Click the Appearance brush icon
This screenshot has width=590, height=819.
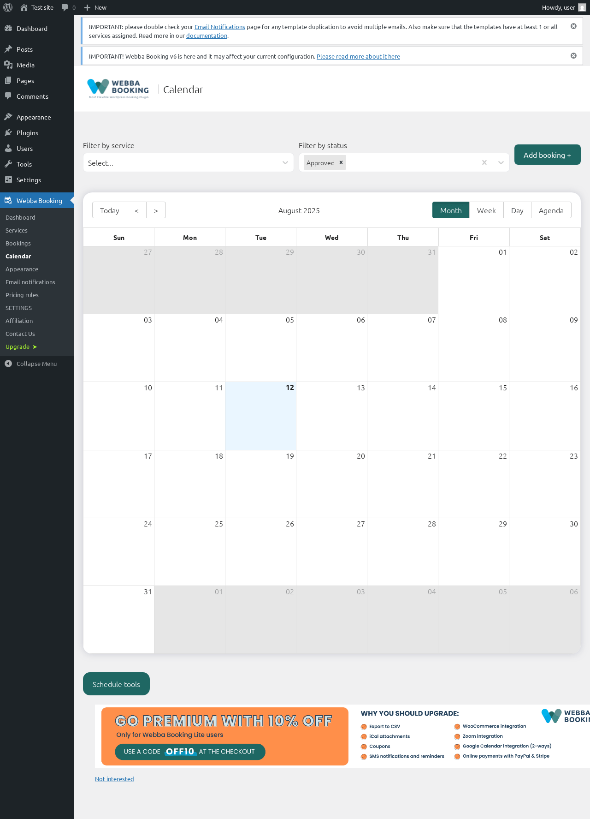(x=8, y=117)
